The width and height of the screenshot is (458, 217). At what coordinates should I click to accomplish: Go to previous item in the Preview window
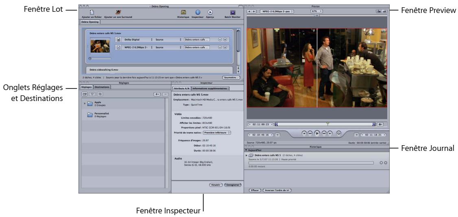click(x=249, y=11)
